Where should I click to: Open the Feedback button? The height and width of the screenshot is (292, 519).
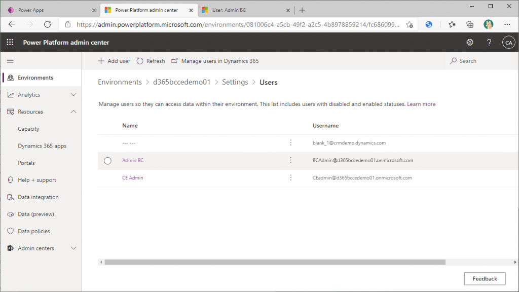(x=485, y=278)
